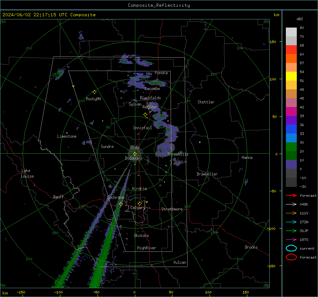Screen dimensions: 318x297
Task: Click the Drumheller city label
Action: click(x=207, y=174)
